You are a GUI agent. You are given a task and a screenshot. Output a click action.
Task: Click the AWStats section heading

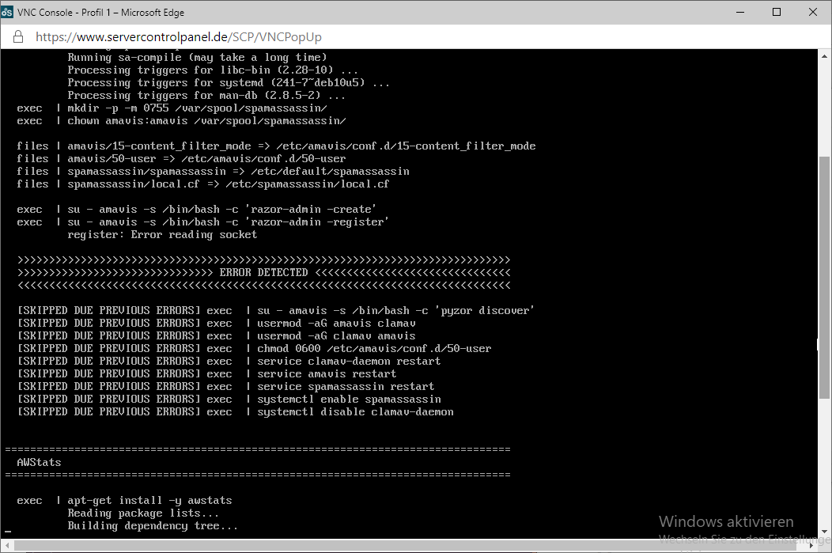(39, 462)
